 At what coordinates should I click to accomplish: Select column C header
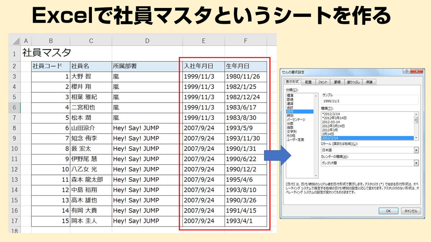pyautogui.click(x=91, y=41)
